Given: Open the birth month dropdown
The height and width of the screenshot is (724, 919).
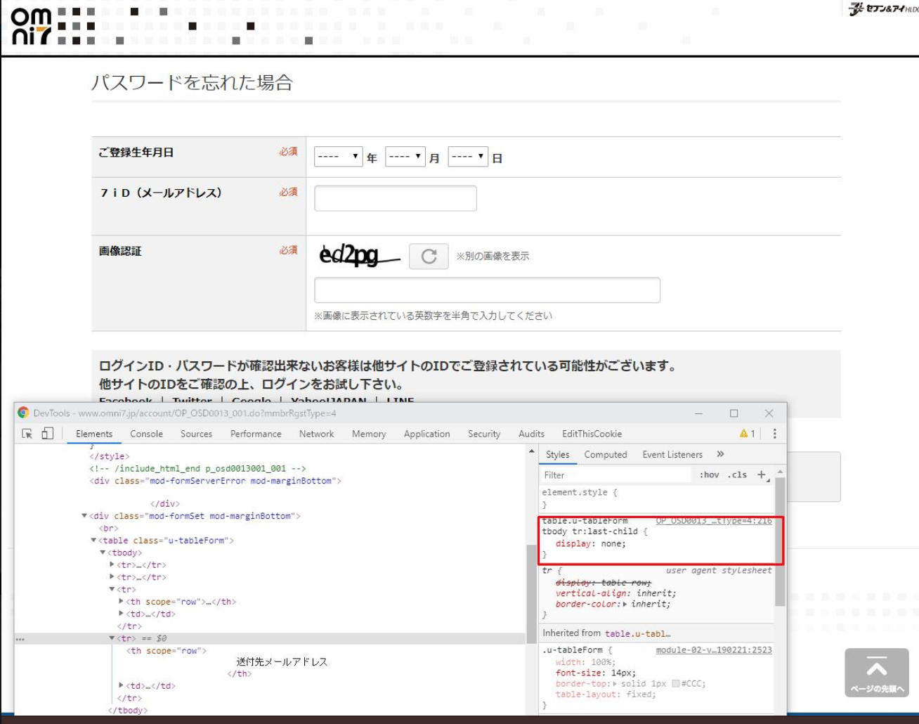Looking at the screenshot, I should point(405,157).
